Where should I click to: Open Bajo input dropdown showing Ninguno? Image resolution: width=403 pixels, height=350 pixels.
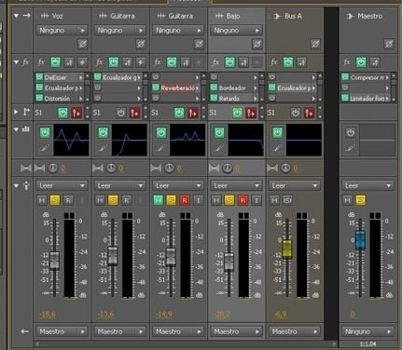coord(236,31)
